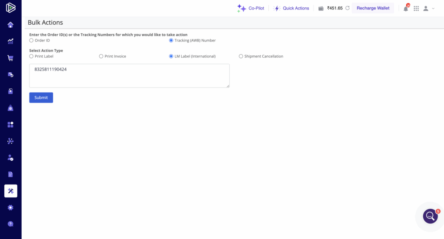Open the Tools wrench icon in sidebar

click(x=11, y=191)
